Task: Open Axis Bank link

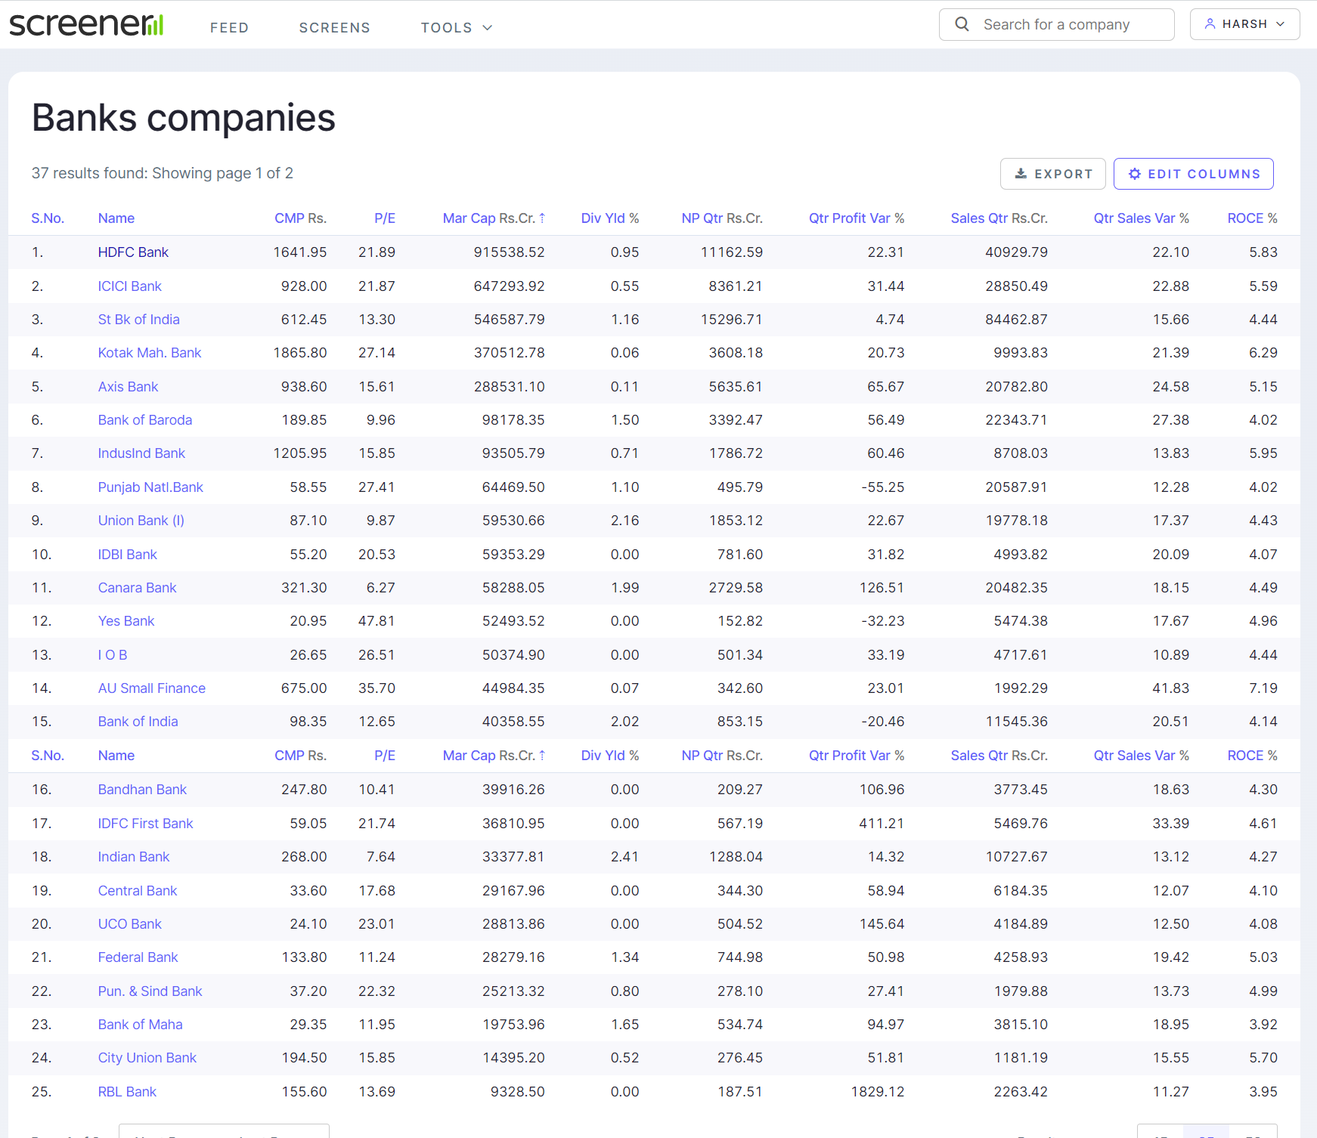Action: click(x=129, y=387)
